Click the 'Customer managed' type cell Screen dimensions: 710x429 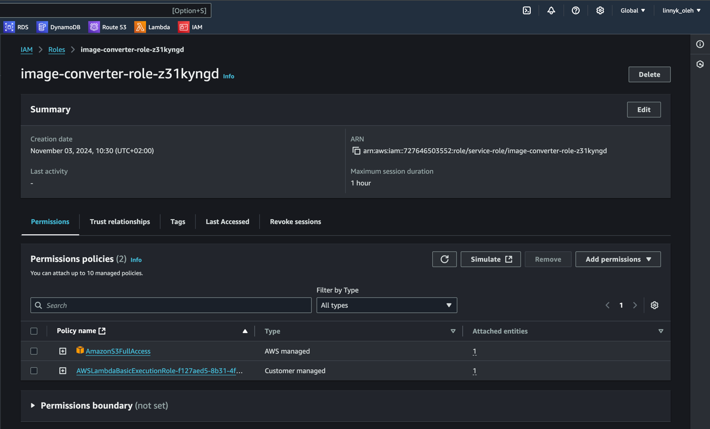295,371
